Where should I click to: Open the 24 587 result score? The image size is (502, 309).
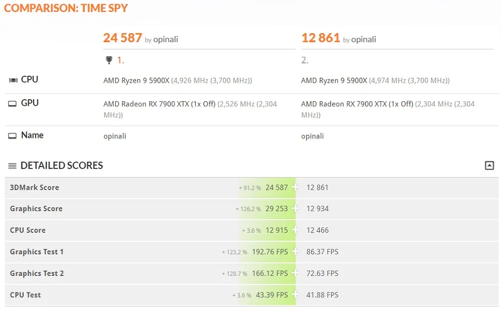point(122,38)
